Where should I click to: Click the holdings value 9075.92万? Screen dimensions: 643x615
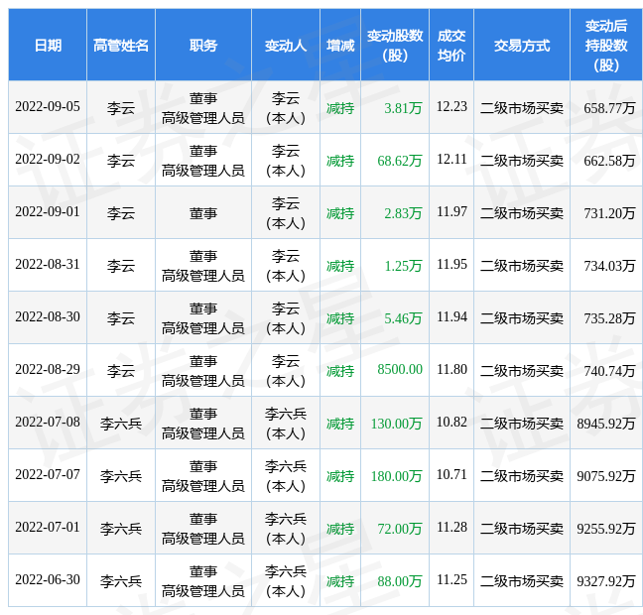pyautogui.click(x=606, y=476)
